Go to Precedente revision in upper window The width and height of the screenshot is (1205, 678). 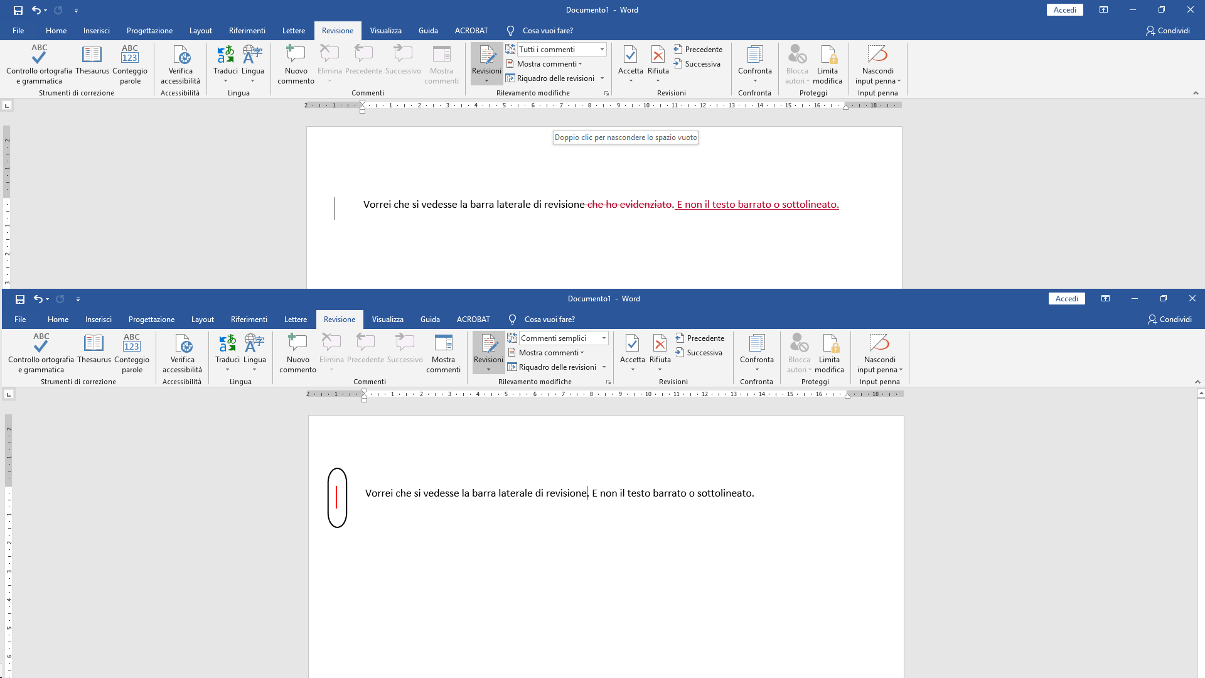[x=698, y=50]
